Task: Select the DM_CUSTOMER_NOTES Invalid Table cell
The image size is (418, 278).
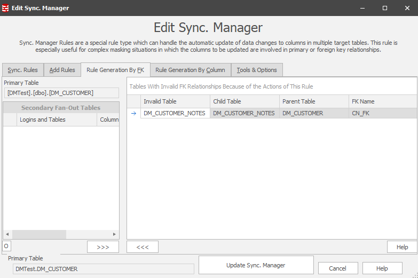Action: coord(175,113)
